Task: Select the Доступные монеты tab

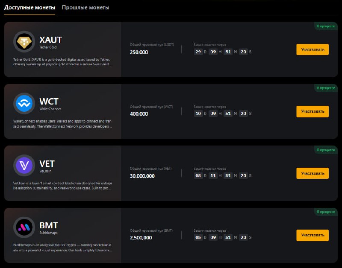Action: (29, 8)
